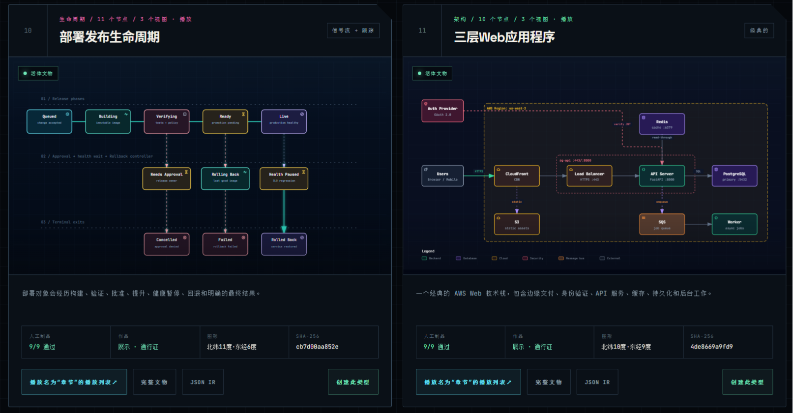Click 创建此类型 on deployment lifecycle card

353,382
